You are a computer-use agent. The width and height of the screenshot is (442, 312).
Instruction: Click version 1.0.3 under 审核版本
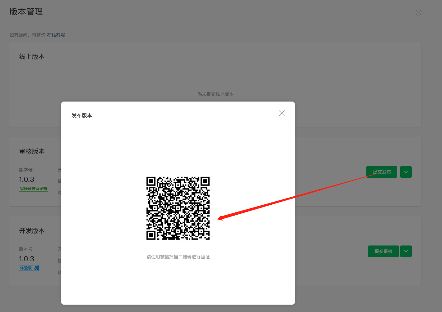click(x=26, y=179)
